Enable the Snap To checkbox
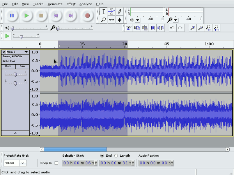 click(x=56, y=163)
